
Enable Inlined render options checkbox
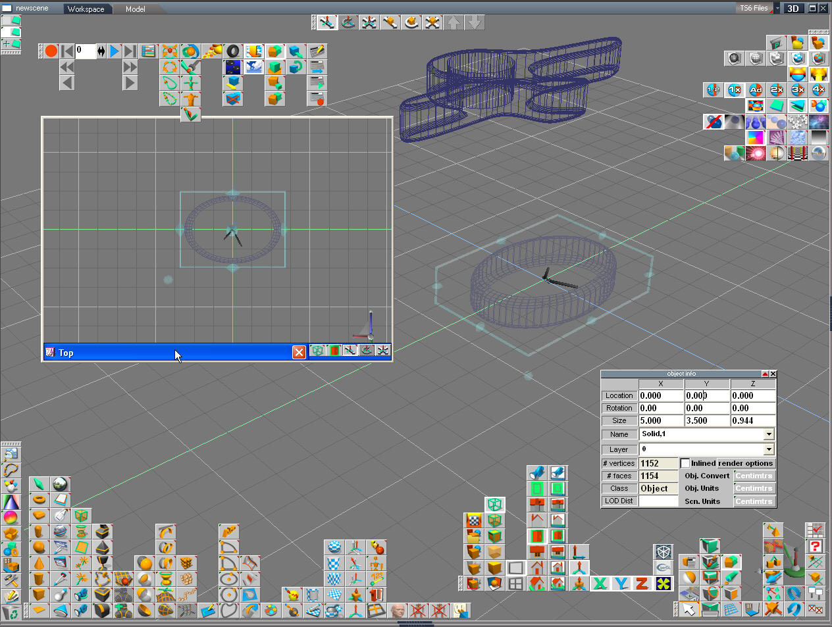click(x=685, y=463)
